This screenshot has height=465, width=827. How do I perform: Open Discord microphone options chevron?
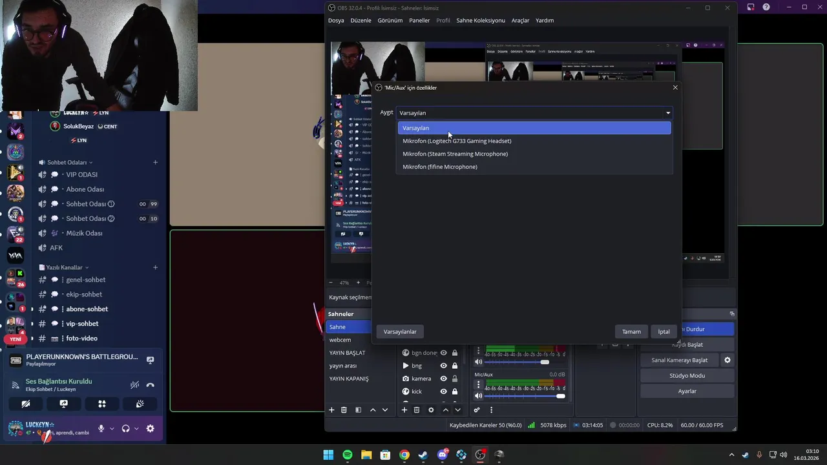coord(112,428)
